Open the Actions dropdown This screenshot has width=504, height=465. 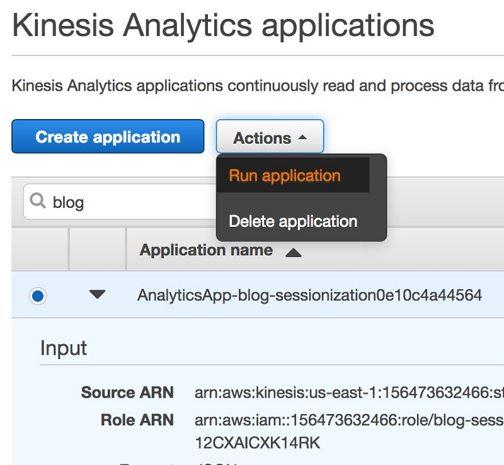click(x=270, y=136)
